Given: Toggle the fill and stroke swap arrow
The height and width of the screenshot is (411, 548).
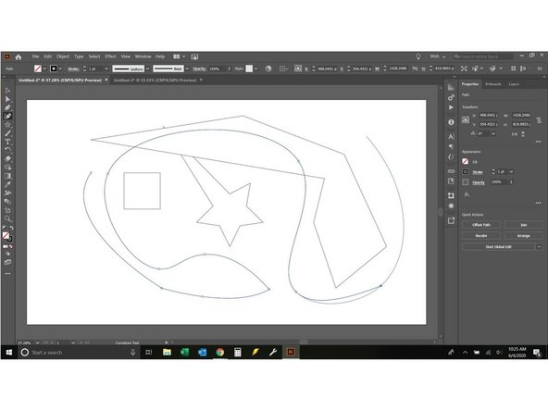Looking at the screenshot, I should (11, 228).
